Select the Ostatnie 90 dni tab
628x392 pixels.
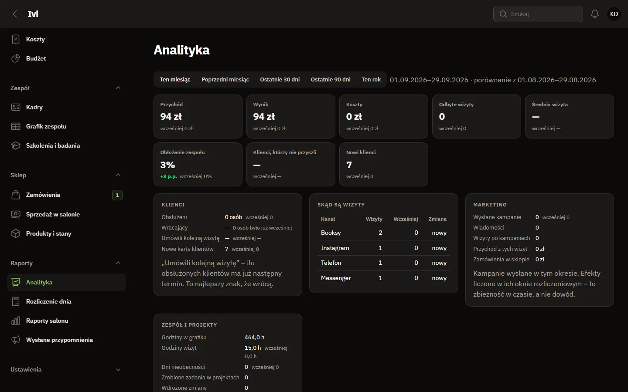(x=331, y=80)
